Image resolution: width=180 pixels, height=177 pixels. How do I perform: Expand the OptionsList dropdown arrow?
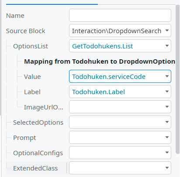coord(167,46)
